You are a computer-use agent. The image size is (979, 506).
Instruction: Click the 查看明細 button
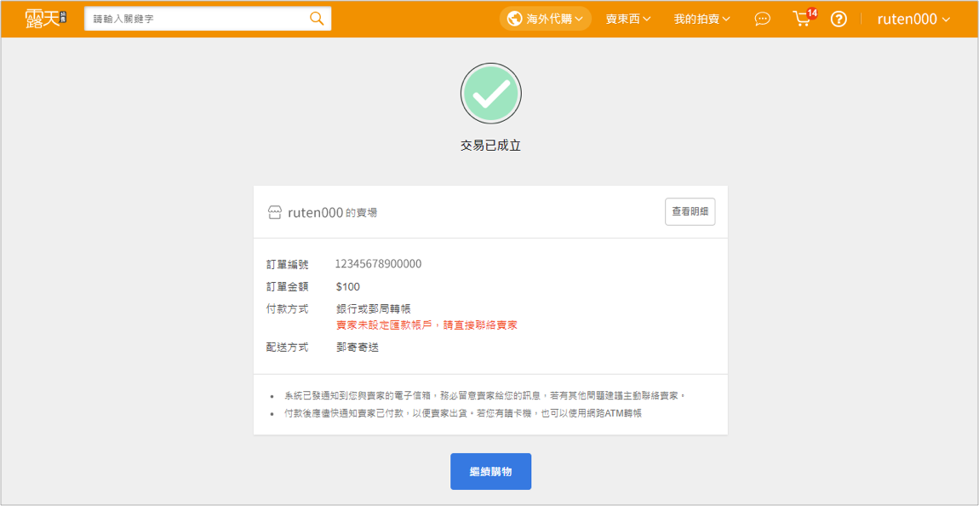690,212
